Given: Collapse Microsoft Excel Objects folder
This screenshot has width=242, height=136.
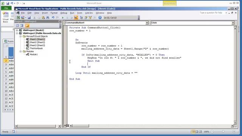Looking at the screenshot, I should [20, 36].
